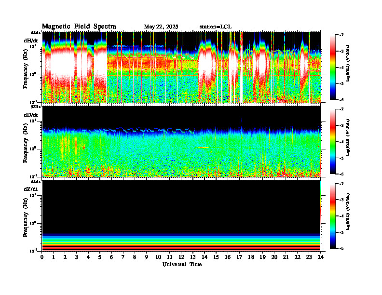This screenshot has height=295, width=382.
Task: Click the "-5" tick on the dZ/dt color bar
Action: pos(341,232)
